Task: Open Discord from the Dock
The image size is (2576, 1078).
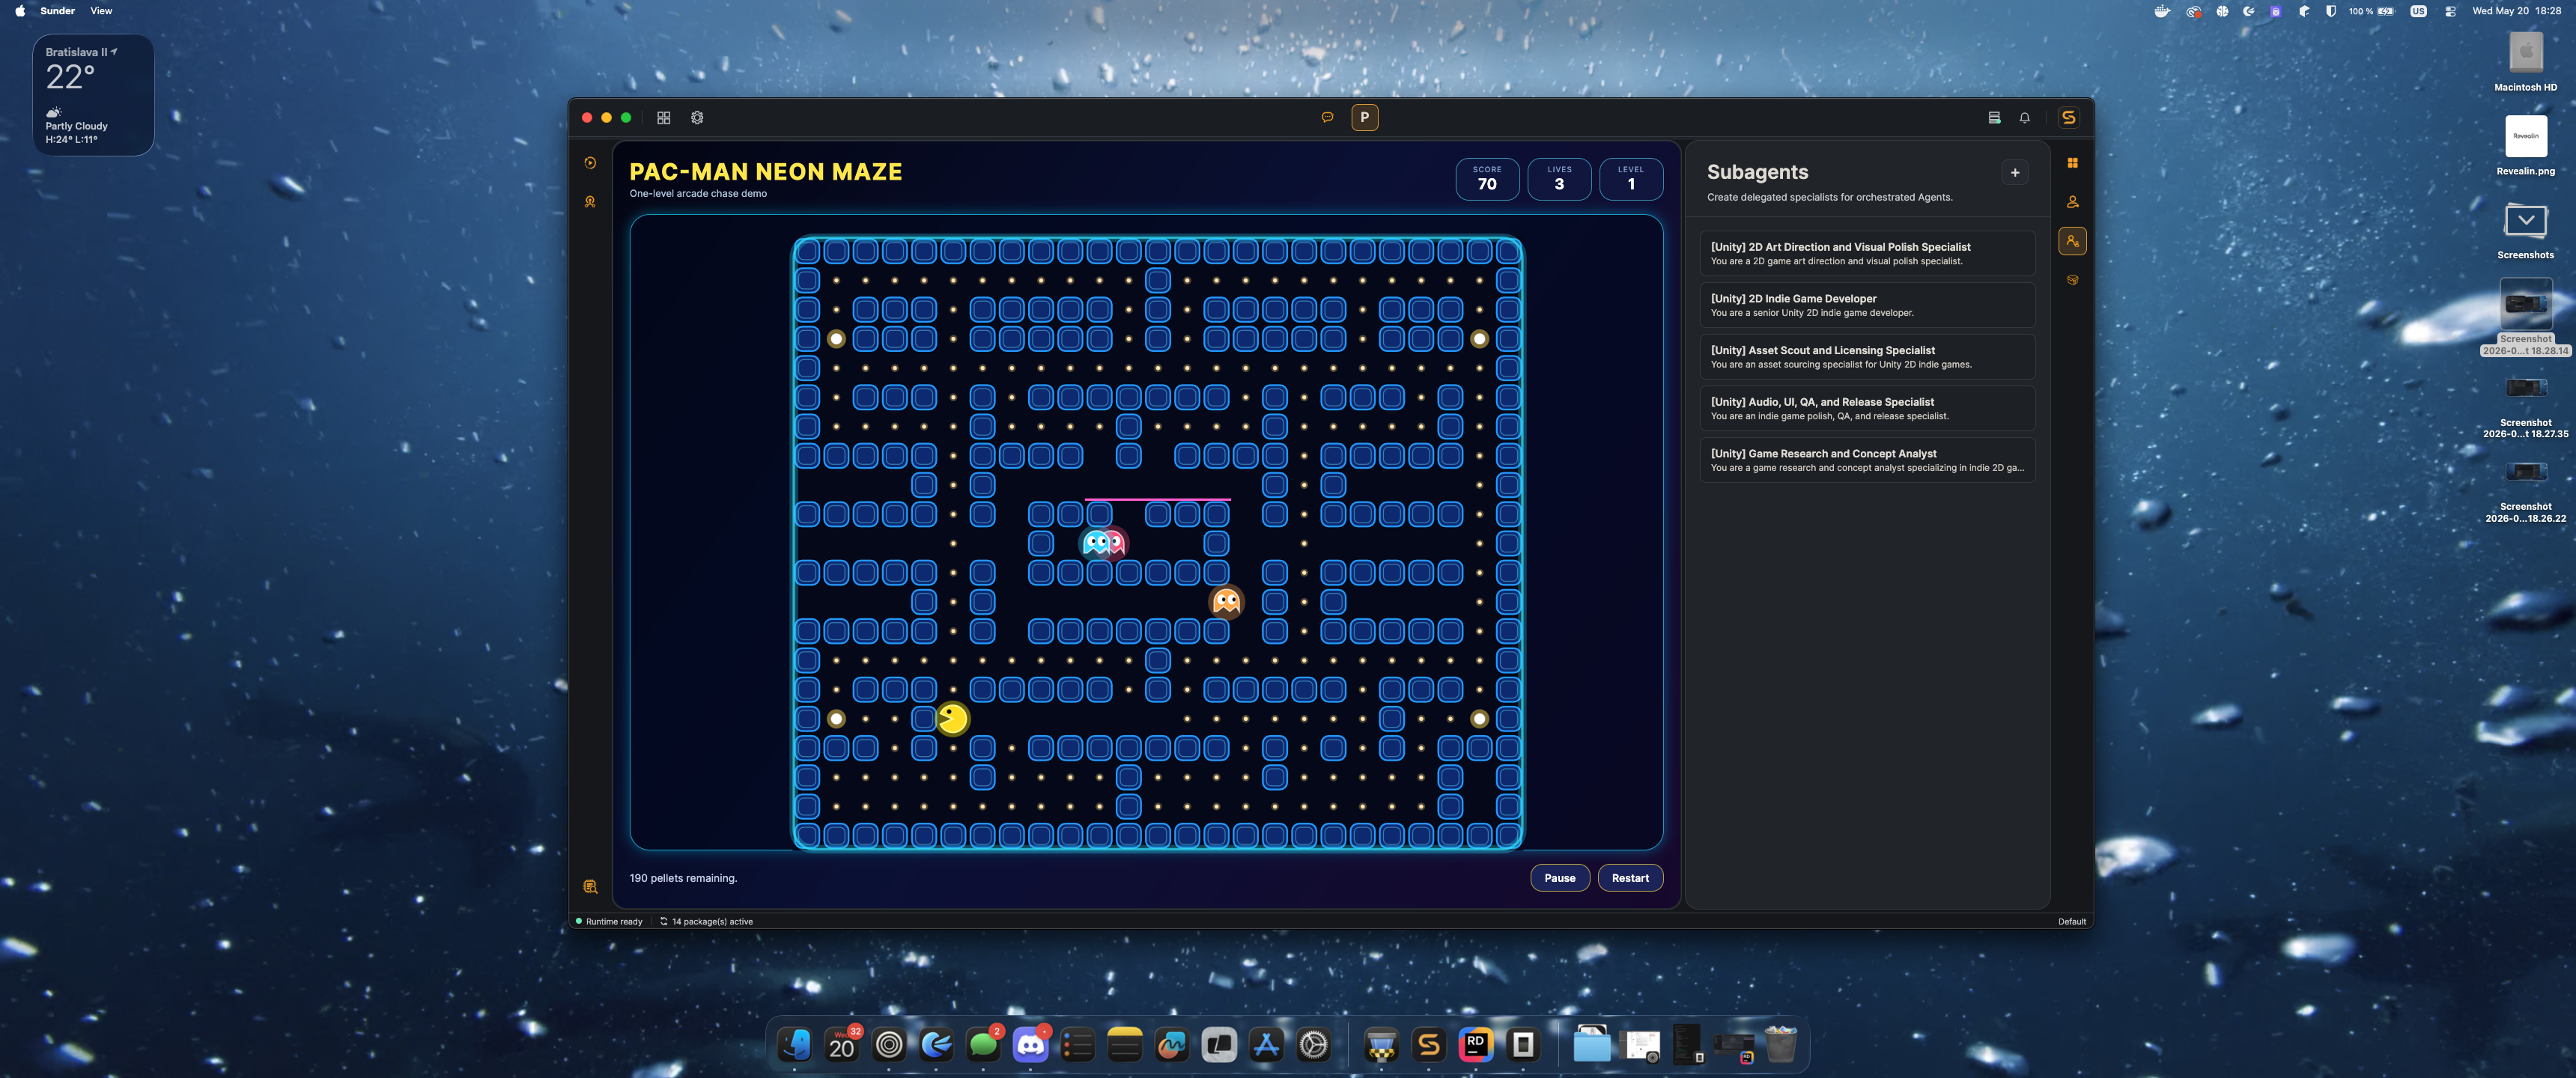Action: [x=1030, y=1045]
